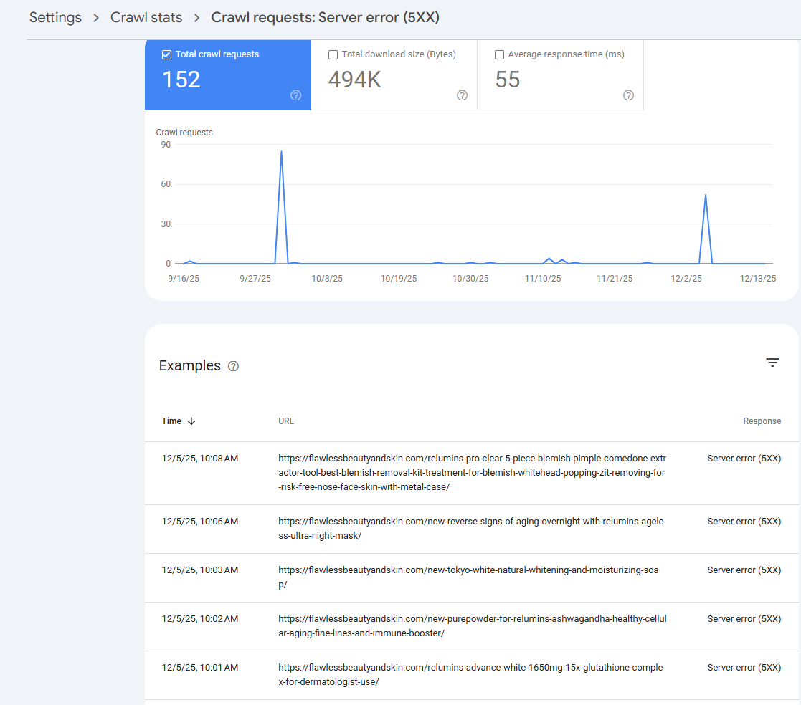Screen dimensions: 801x705
Task: Select the 12/5/25, 10:02 AM time cell
Action: pyautogui.click(x=200, y=619)
